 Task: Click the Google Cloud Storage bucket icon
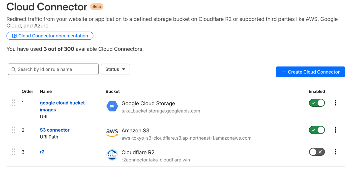112,106
